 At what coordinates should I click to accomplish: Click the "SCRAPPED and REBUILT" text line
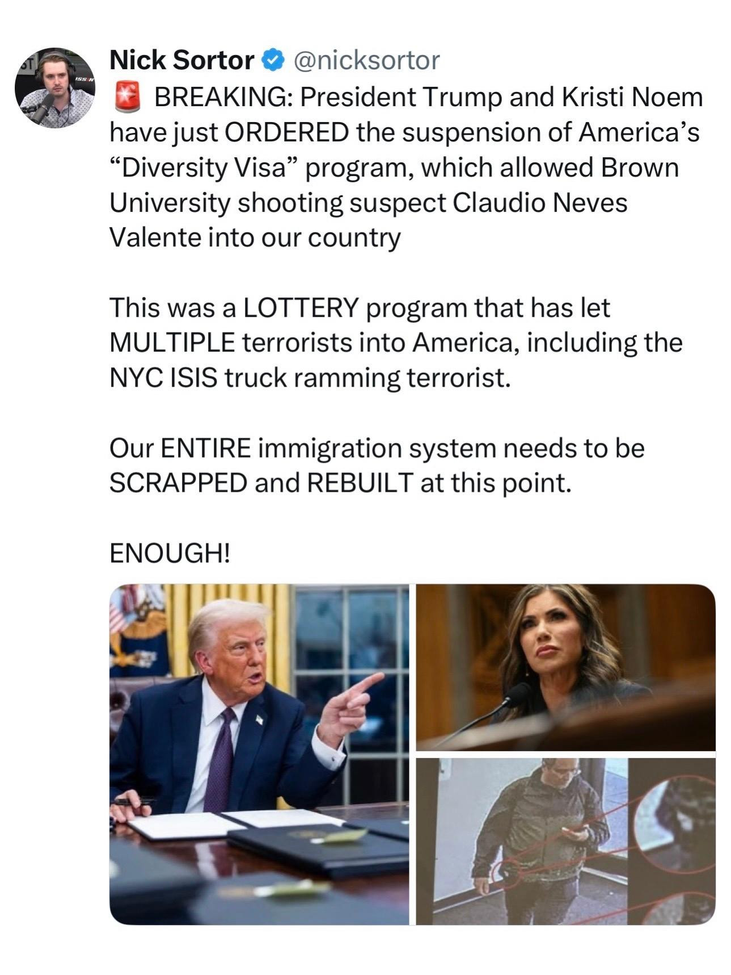pos(340,483)
